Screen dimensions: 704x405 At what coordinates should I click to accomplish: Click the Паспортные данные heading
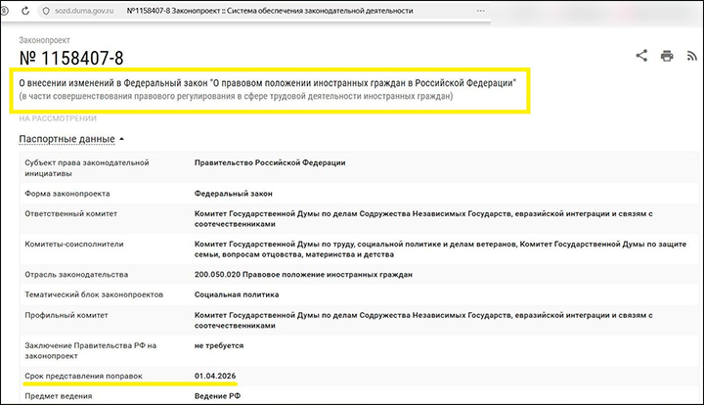pos(66,139)
